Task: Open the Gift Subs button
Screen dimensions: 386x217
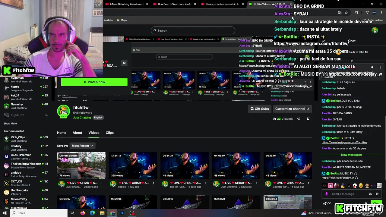Action: pyautogui.click(x=260, y=109)
